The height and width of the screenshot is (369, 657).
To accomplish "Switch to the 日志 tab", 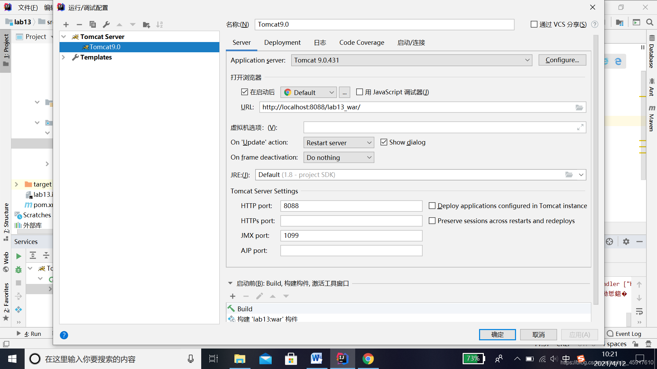I will (x=320, y=42).
